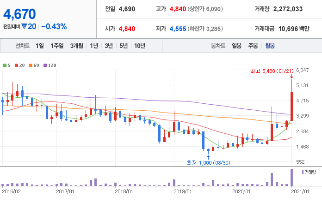
Task: Click the 봉차트 label
Action: coord(218,46)
